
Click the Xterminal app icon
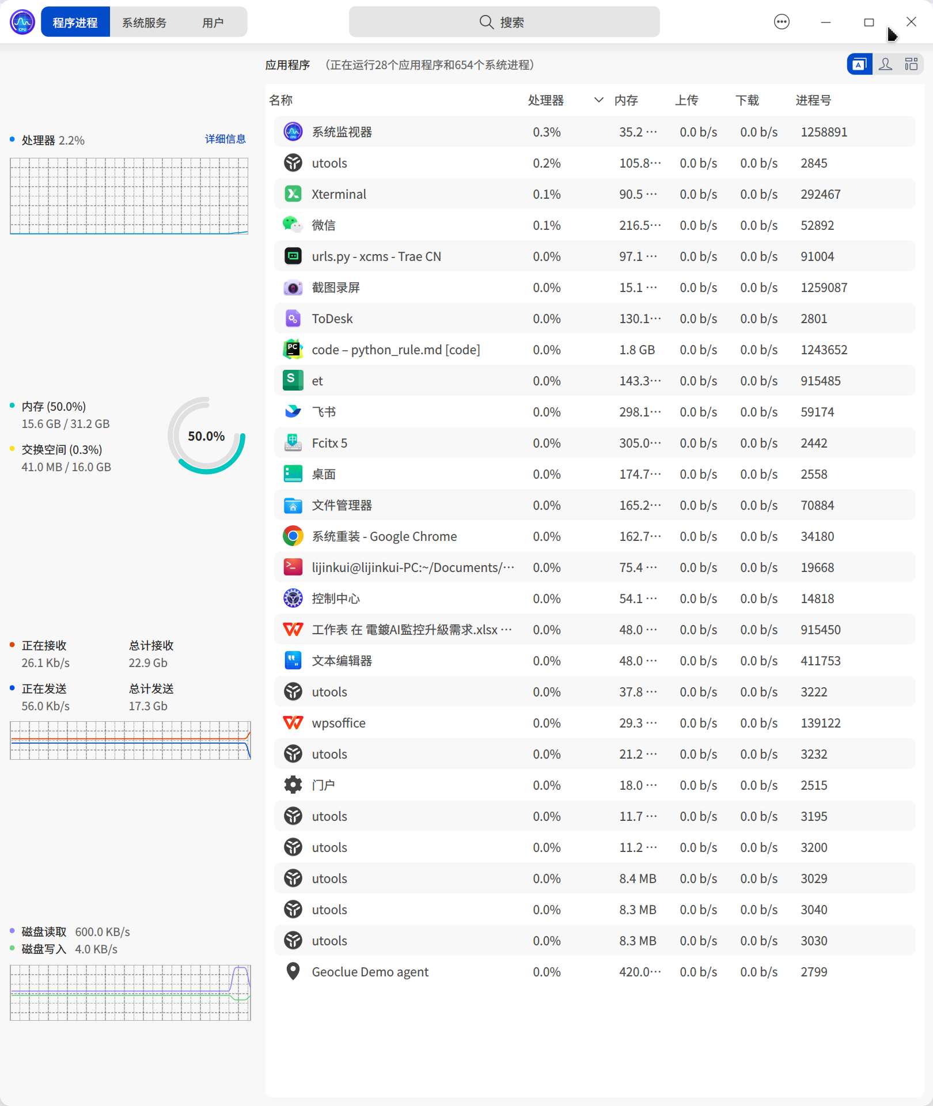coord(293,194)
